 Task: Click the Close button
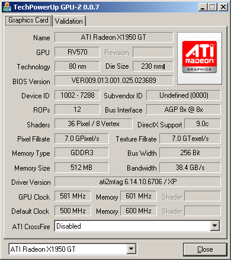[205, 249]
